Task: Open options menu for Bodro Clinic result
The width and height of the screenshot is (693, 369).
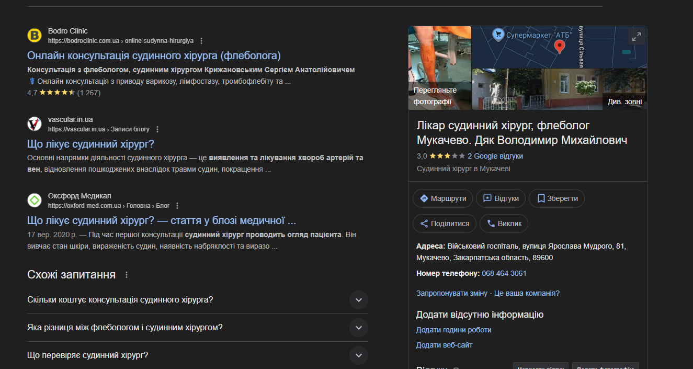Action: (202, 41)
